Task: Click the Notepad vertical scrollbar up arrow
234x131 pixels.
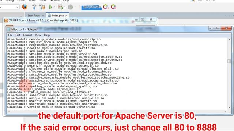Action: click(x=229, y=40)
